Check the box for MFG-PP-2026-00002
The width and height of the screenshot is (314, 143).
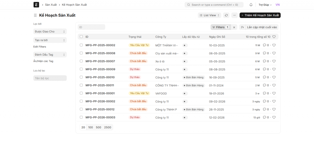(81, 101)
